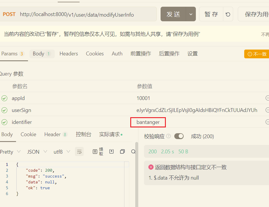Viewport: 269px width, 207px height.
Task: Click the revert icon beside 暂存
Action: tap(228, 14)
